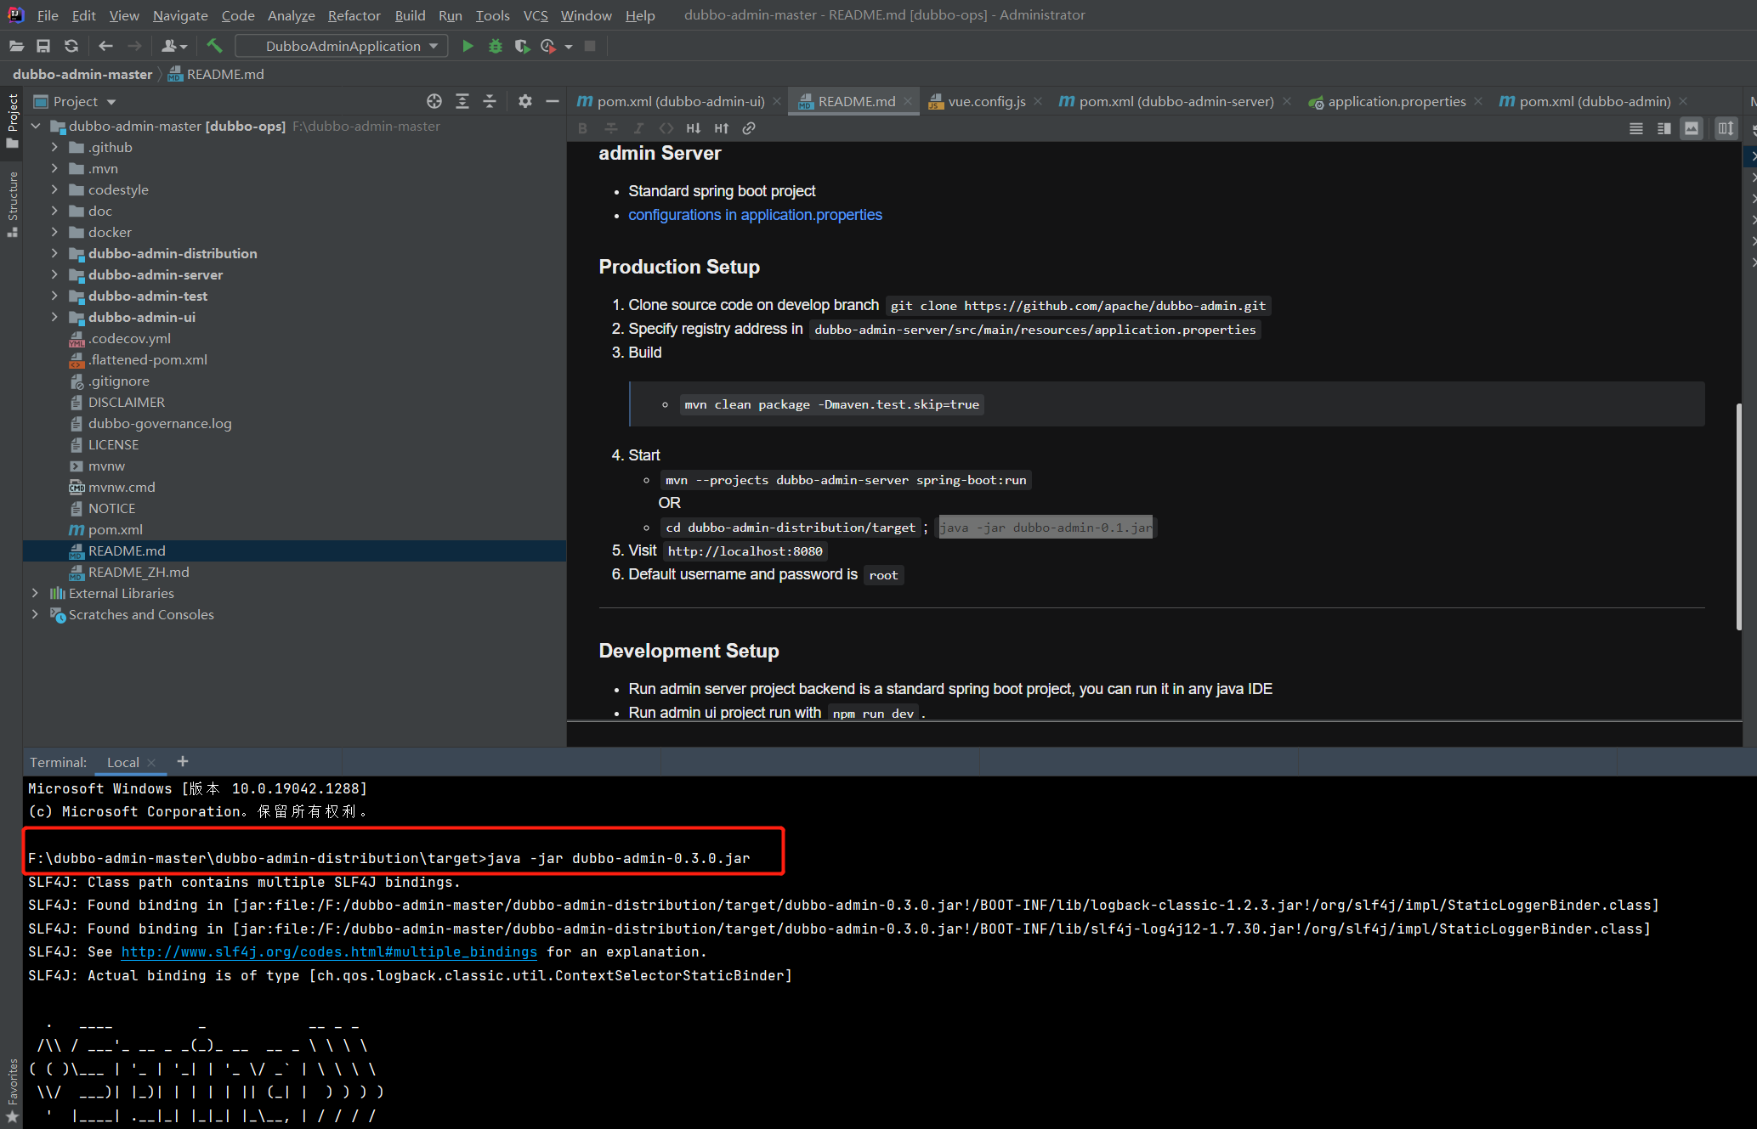The width and height of the screenshot is (1757, 1129).
Task: Open the VCS user icon dropdown
Action: [174, 46]
